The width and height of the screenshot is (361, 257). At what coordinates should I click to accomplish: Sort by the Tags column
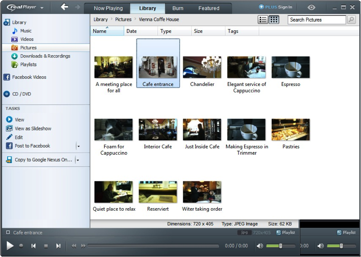[242, 31]
